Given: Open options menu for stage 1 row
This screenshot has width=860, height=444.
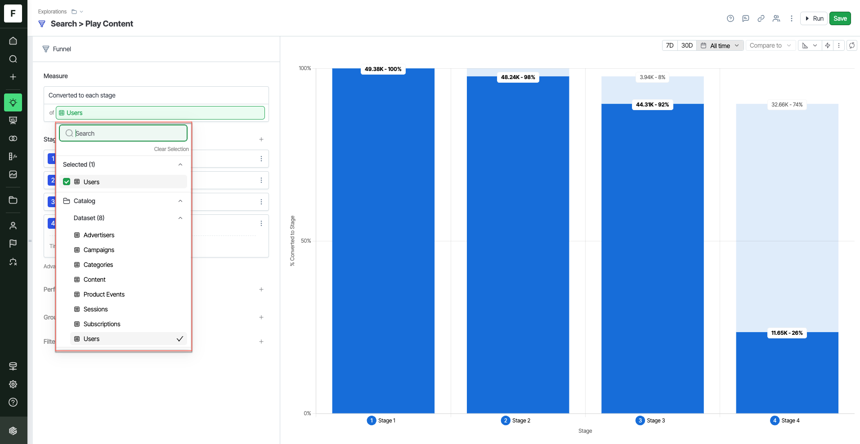Looking at the screenshot, I should (x=261, y=159).
